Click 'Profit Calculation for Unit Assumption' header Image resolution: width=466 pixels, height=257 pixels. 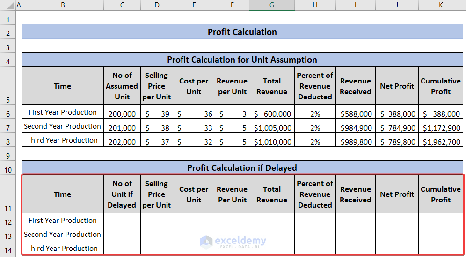[242, 60]
